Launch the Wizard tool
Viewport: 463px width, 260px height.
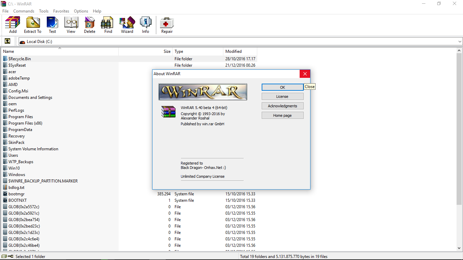pyautogui.click(x=127, y=23)
